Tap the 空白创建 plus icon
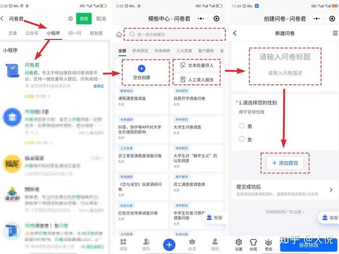Image resolution: width=339 pixels, height=254 pixels. click(142, 69)
